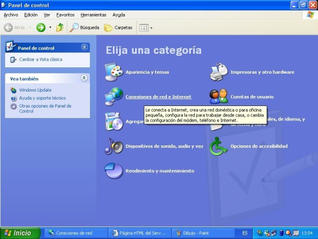Click the magnifier icon in system tray
Screen dimensions: 318x239
288,233
